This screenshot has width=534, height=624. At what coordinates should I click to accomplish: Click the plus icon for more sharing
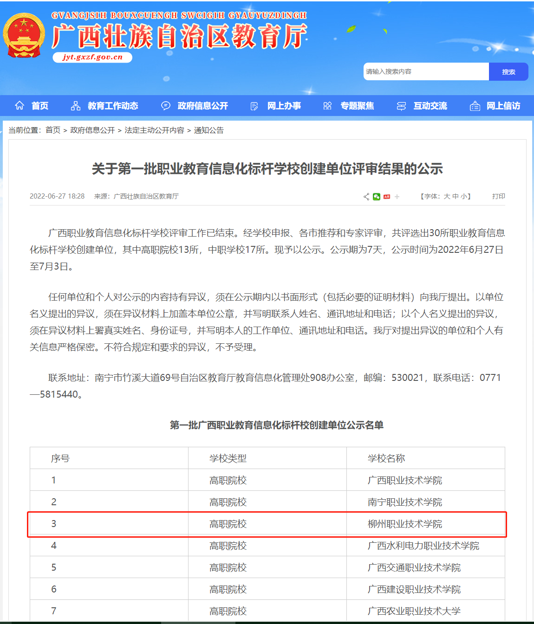pyautogui.click(x=397, y=197)
